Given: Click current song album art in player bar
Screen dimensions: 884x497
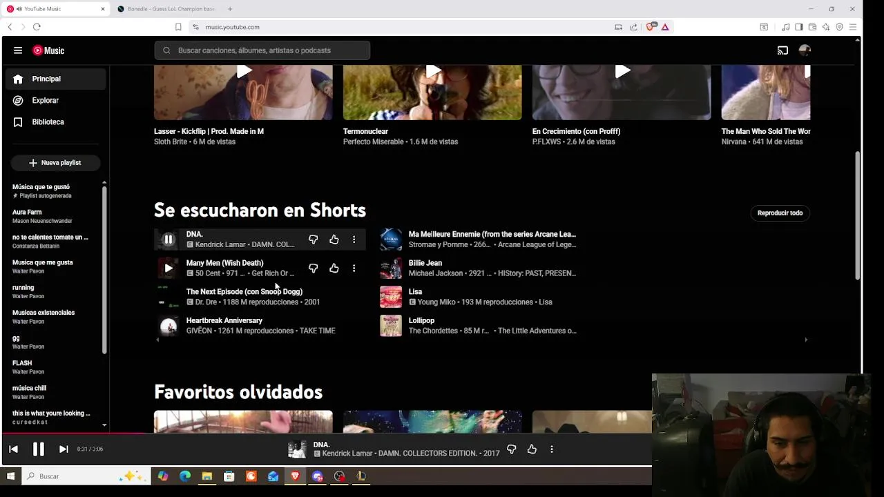Looking at the screenshot, I should [x=297, y=449].
